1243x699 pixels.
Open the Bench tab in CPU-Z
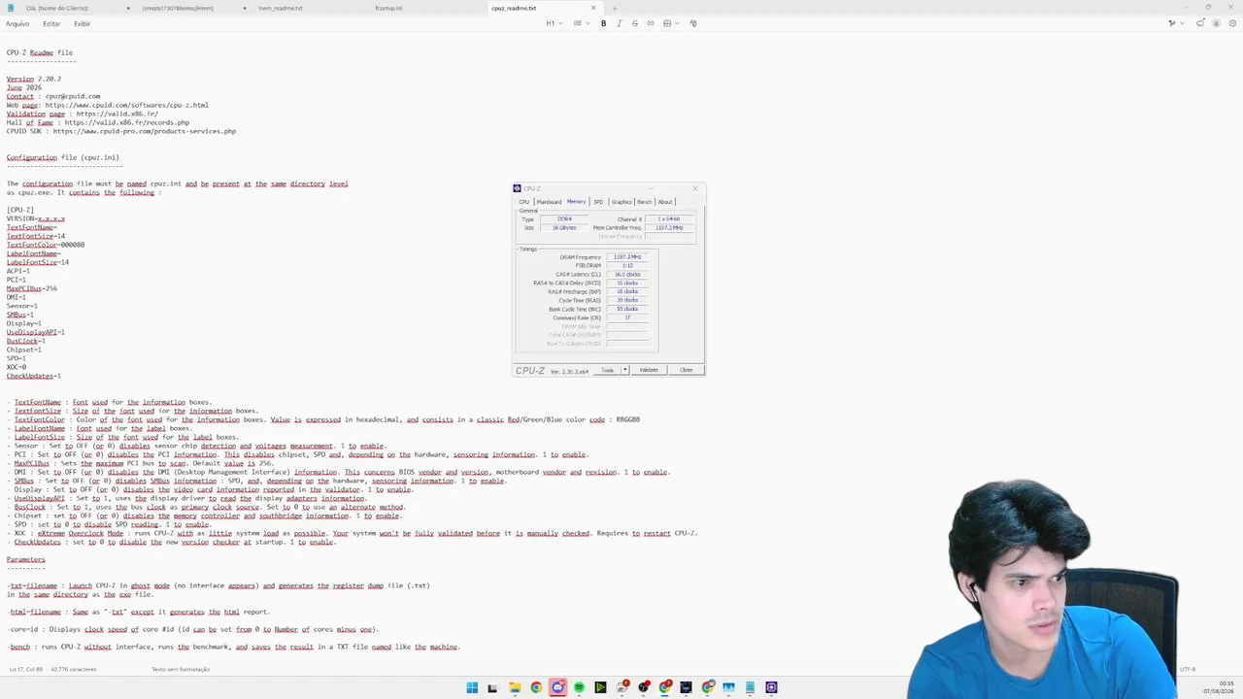(645, 202)
